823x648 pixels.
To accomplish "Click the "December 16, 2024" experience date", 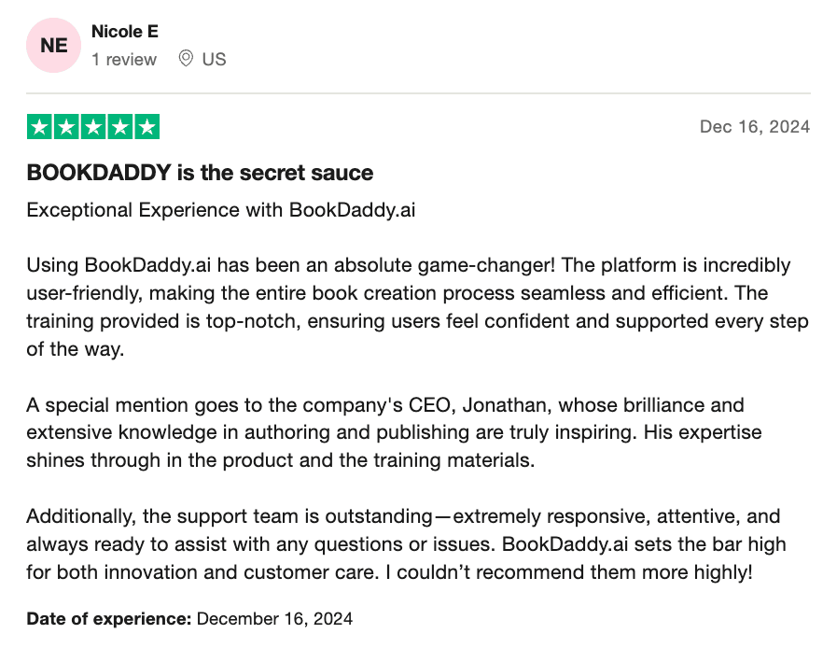I will (275, 618).
